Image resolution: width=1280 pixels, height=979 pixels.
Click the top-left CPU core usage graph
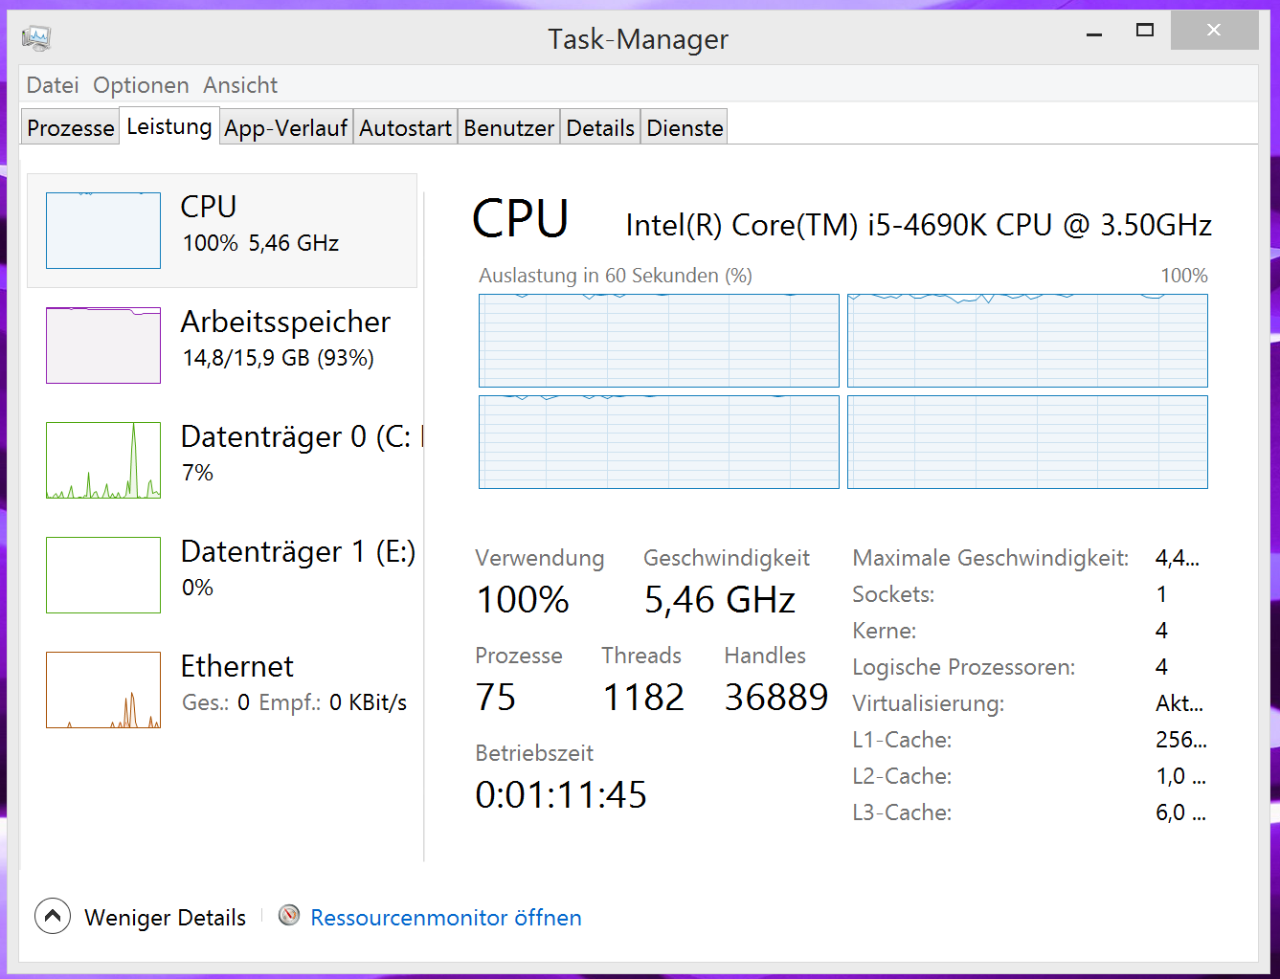pos(659,341)
